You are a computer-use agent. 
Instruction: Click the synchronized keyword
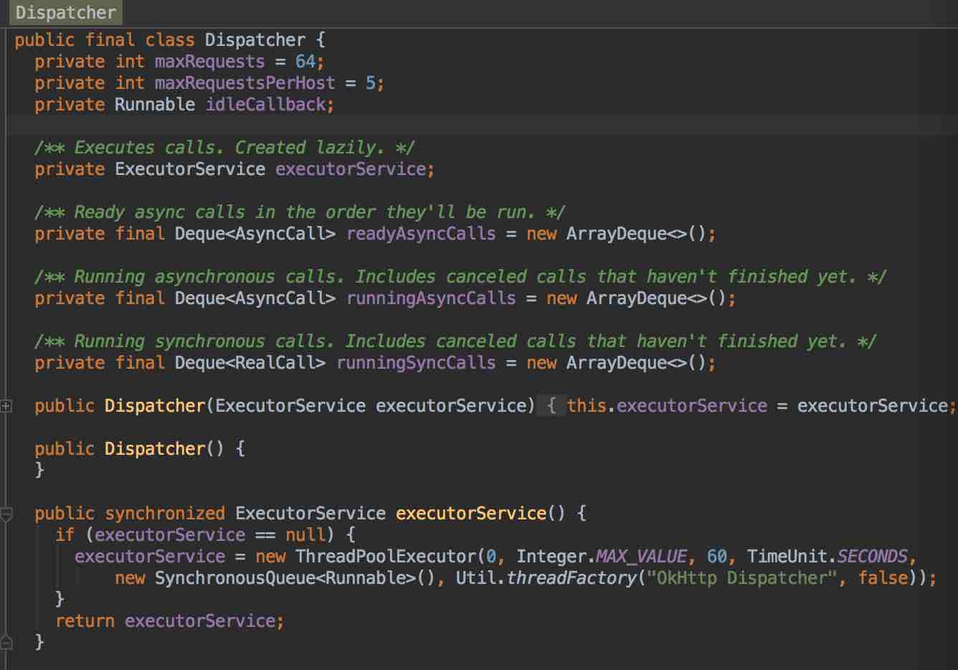point(165,514)
